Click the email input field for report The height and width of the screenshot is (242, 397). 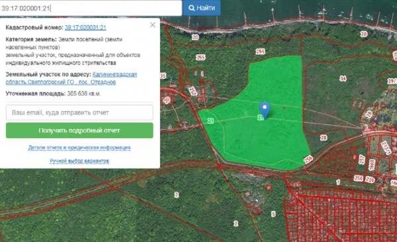79,112
